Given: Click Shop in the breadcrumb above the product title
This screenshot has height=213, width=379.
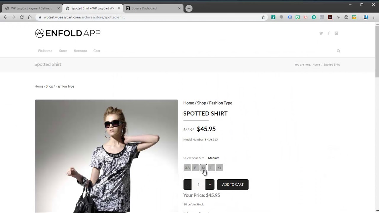Looking at the screenshot, I should click(x=201, y=103).
